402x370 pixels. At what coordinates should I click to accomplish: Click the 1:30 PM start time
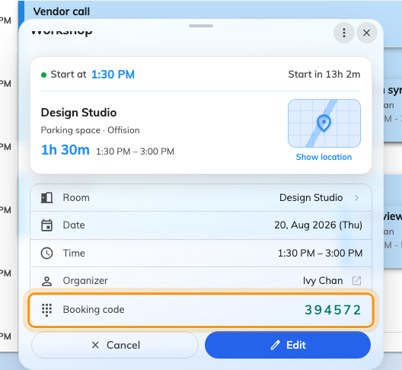[x=113, y=75]
